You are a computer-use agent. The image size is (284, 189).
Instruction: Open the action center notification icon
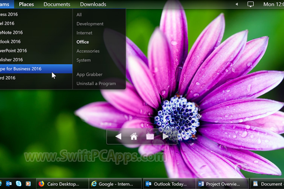[250, 4]
